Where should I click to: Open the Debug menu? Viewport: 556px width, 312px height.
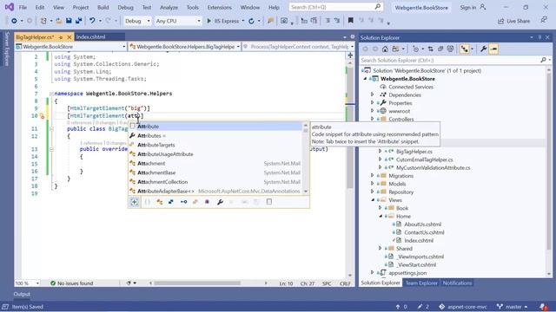[125, 7]
